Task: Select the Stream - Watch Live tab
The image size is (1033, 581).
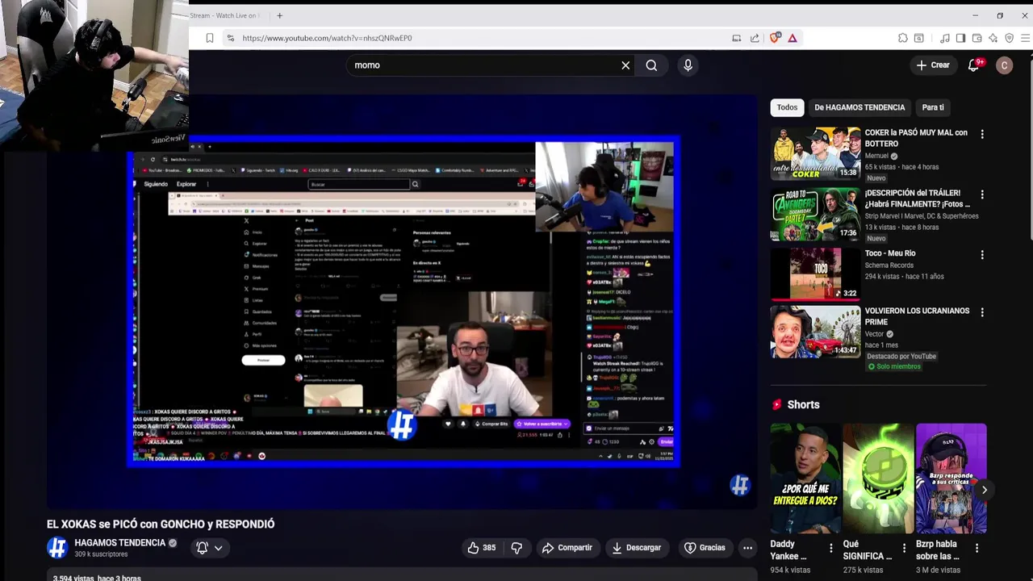Action: (224, 15)
